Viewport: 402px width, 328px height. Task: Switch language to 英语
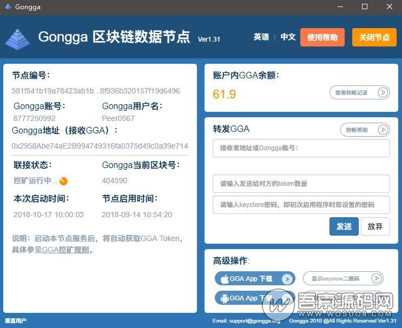coord(261,37)
